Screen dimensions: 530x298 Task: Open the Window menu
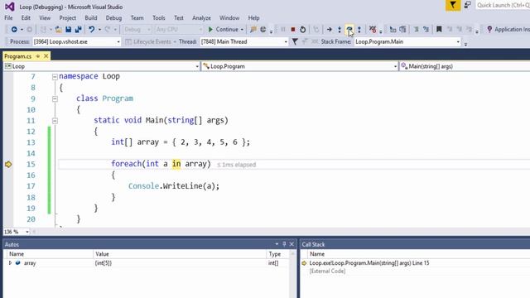pyautogui.click(x=229, y=18)
